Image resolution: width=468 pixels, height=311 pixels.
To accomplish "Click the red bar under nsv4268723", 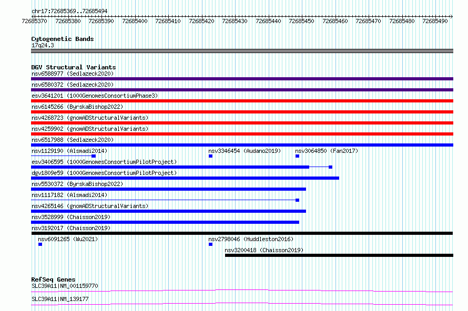I will 242,123.
